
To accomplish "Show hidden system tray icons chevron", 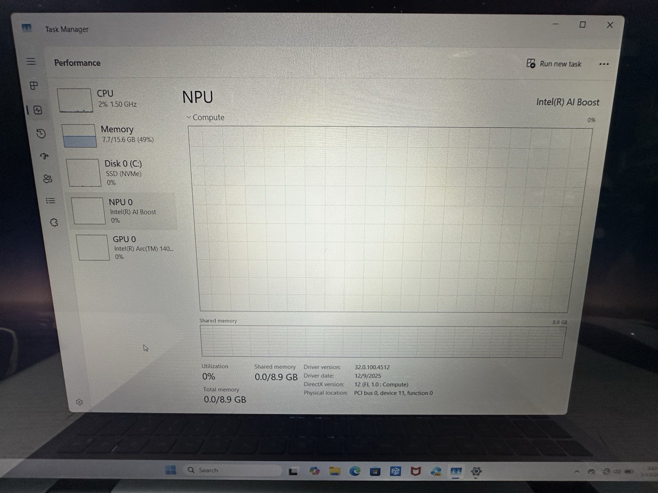I will [577, 472].
